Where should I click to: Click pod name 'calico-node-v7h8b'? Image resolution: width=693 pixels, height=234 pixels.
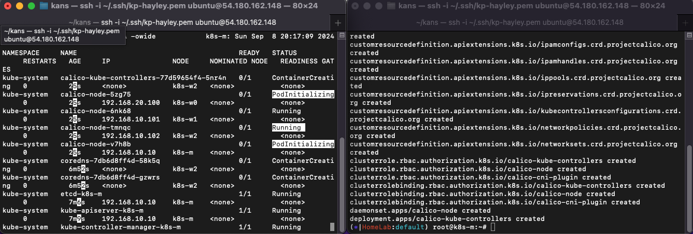pos(95,145)
